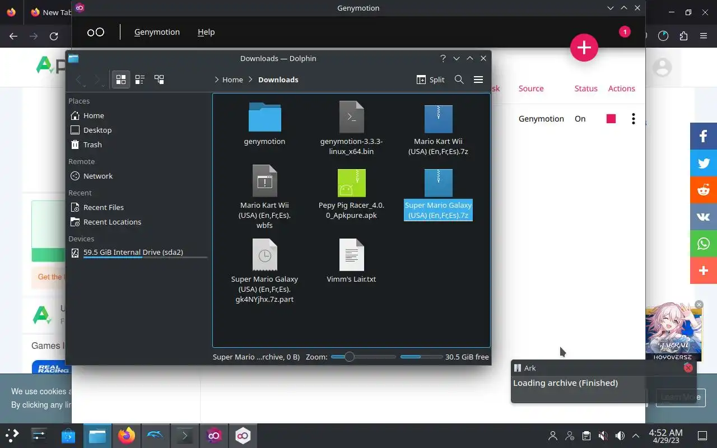717x448 pixels.
Task: Select the genymotion folder
Action: [x=264, y=124]
